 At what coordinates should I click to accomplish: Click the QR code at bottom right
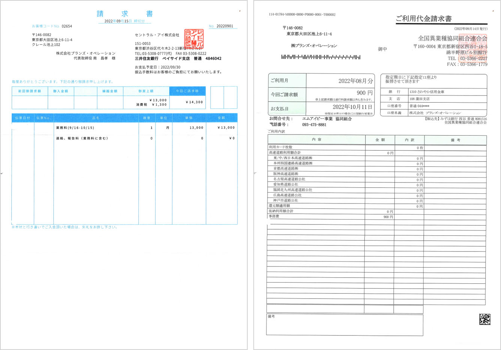click(x=485, y=319)
